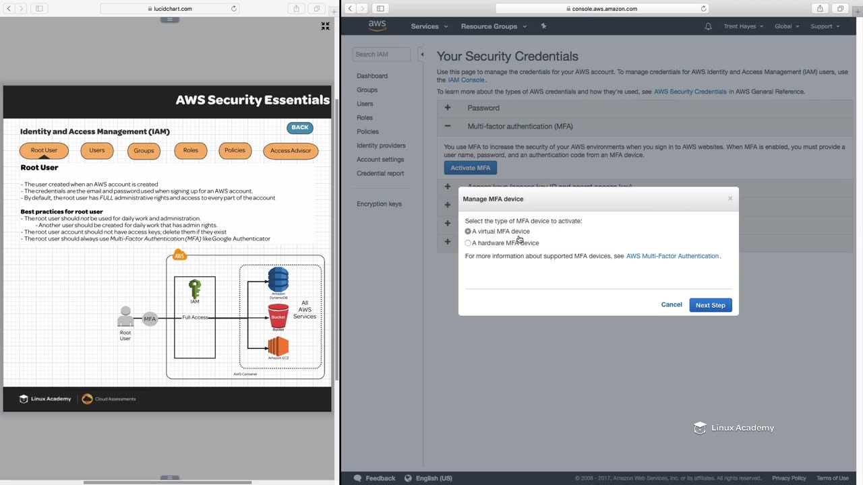Select a hardware MFA device option
This screenshot has height=485, width=863.
pyautogui.click(x=468, y=243)
